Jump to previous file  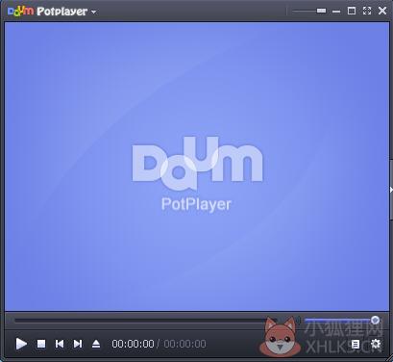point(60,344)
